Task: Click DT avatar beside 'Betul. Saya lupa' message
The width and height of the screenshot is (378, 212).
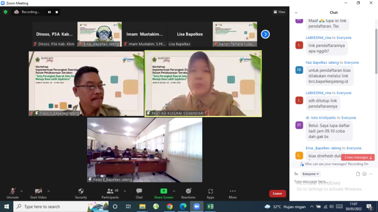Action: coord(299,125)
